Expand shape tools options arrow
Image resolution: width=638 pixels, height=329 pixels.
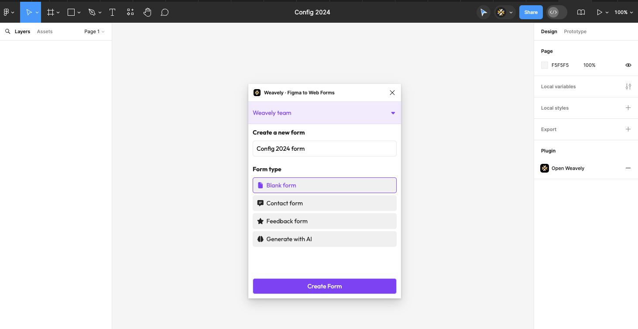(x=79, y=13)
